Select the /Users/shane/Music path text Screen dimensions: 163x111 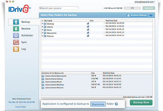pos(53,82)
